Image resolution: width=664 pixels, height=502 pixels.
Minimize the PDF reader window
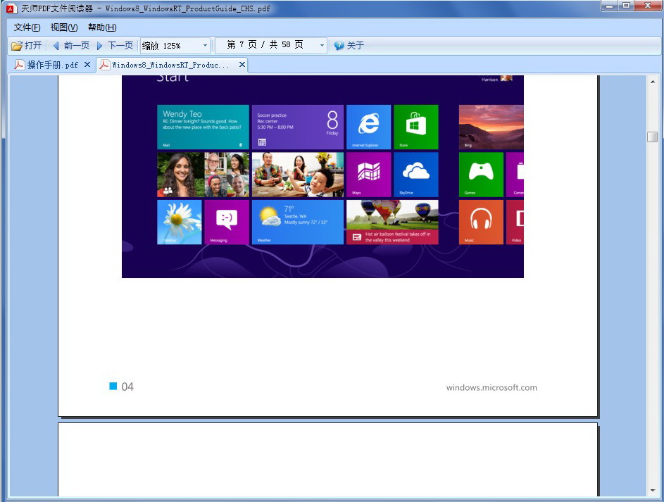click(610, 6)
